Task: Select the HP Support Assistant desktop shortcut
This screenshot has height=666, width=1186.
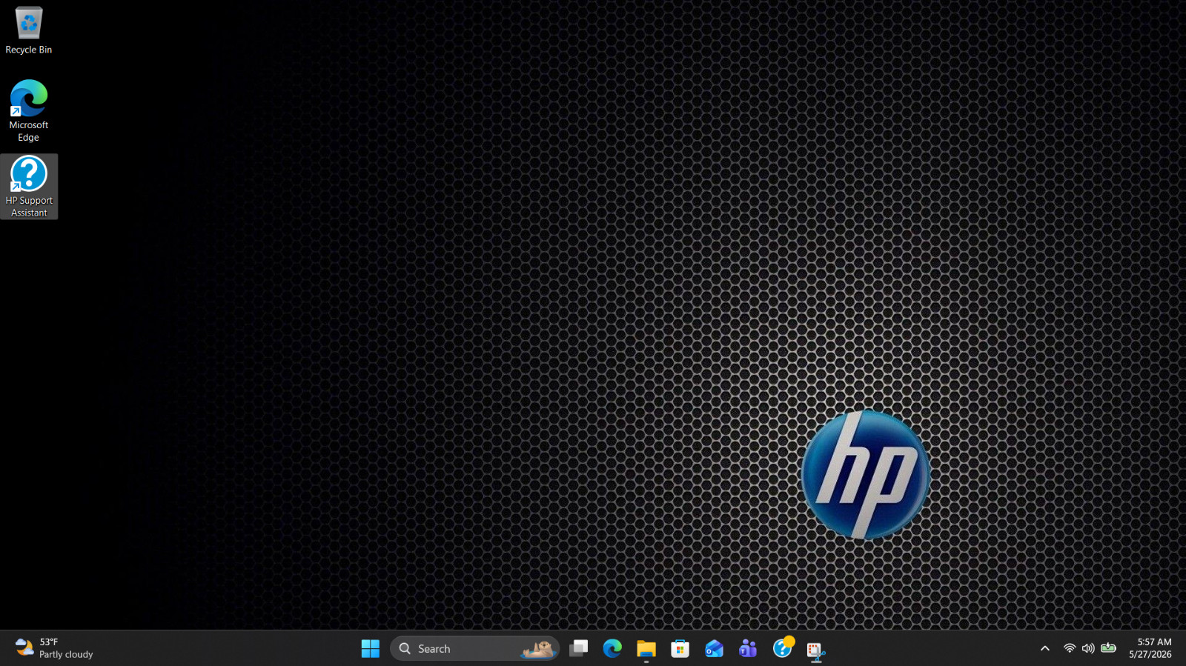Action: tap(29, 187)
